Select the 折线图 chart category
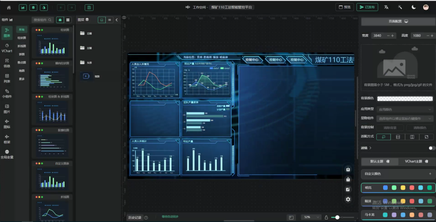This screenshot has width=436, height=222. click(22, 46)
